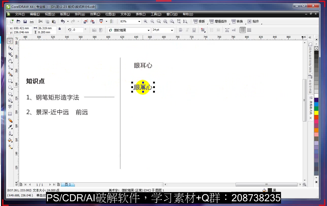Image resolution: width=327 pixels, height=206 pixels.
Task: Open the font name 微软雅黑 dropdown
Action: 149,30
